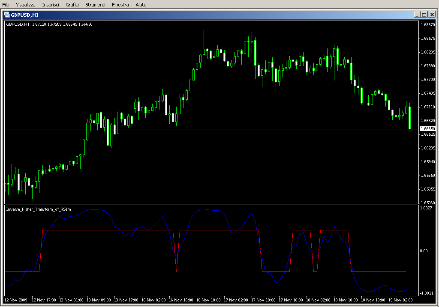Click the 16 Nov 10:00 time label
This screenshot has width=439, height=307.
pyautogui.click(x=181, y=300)
